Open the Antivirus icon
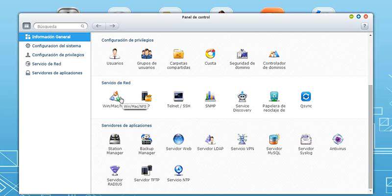 (338, 139)
